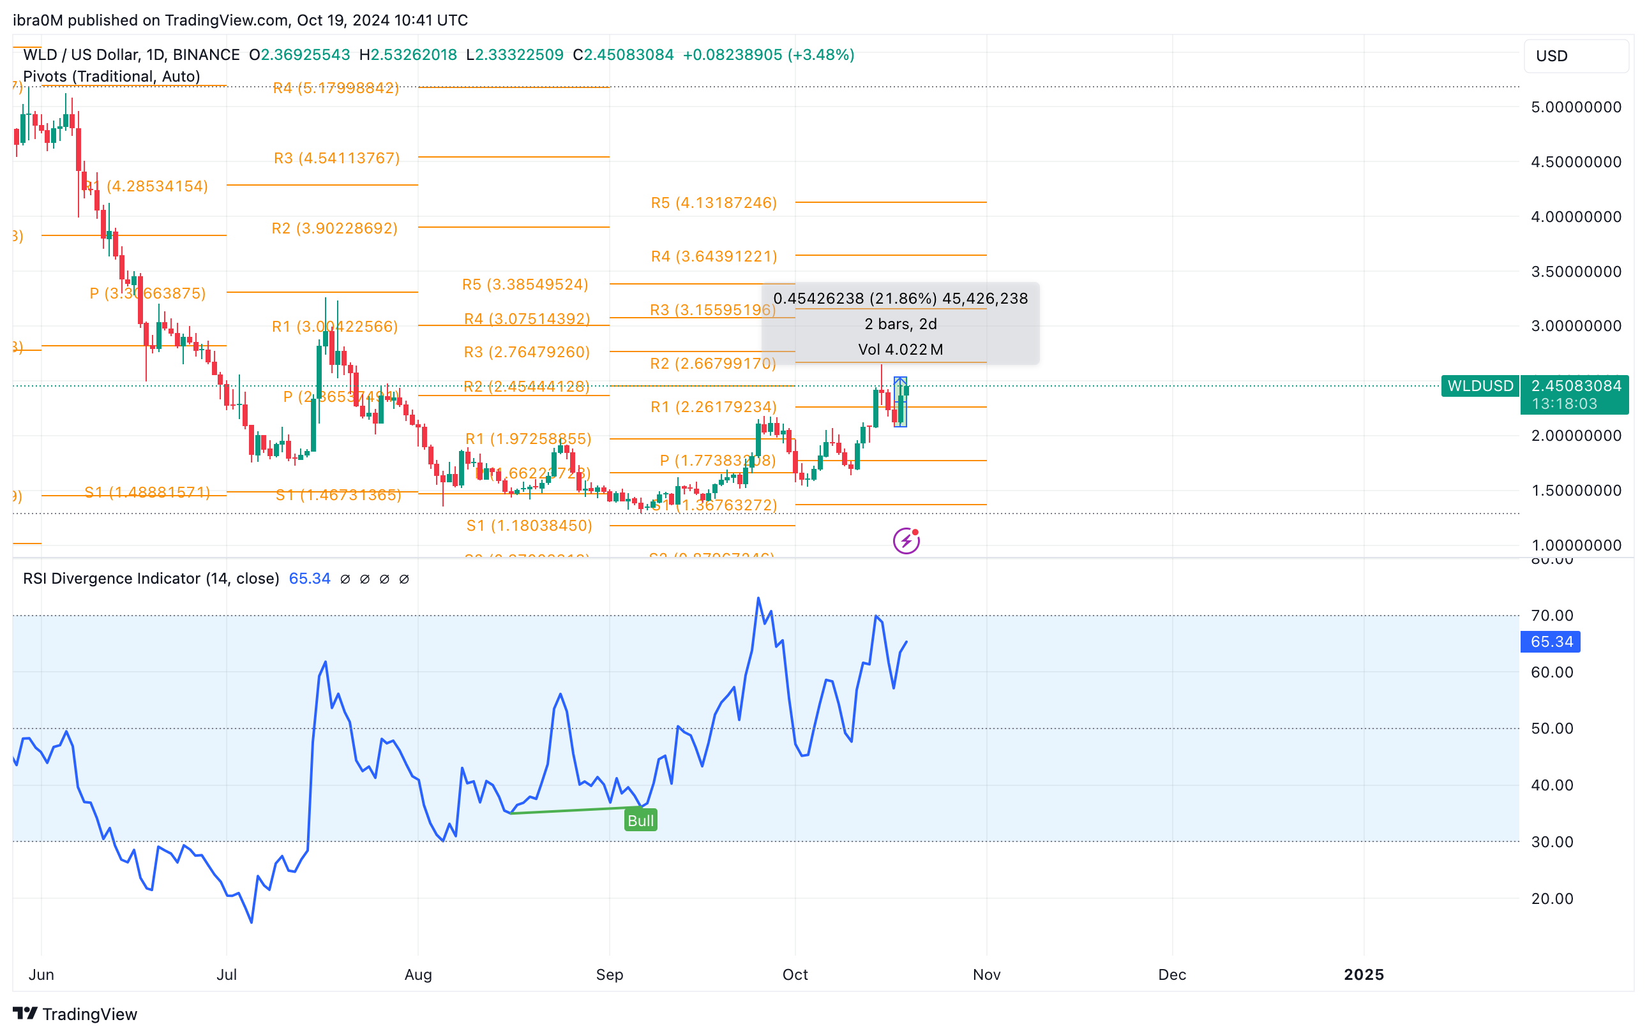Click the purple lightning bolt event icon
The height and width of the screenshot is (1036, 1647).
[906, 540]
